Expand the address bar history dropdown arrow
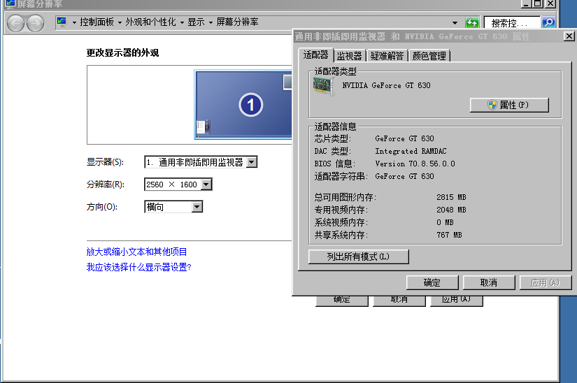This screenshot has width=577, height=383. [x=455, y=23]
